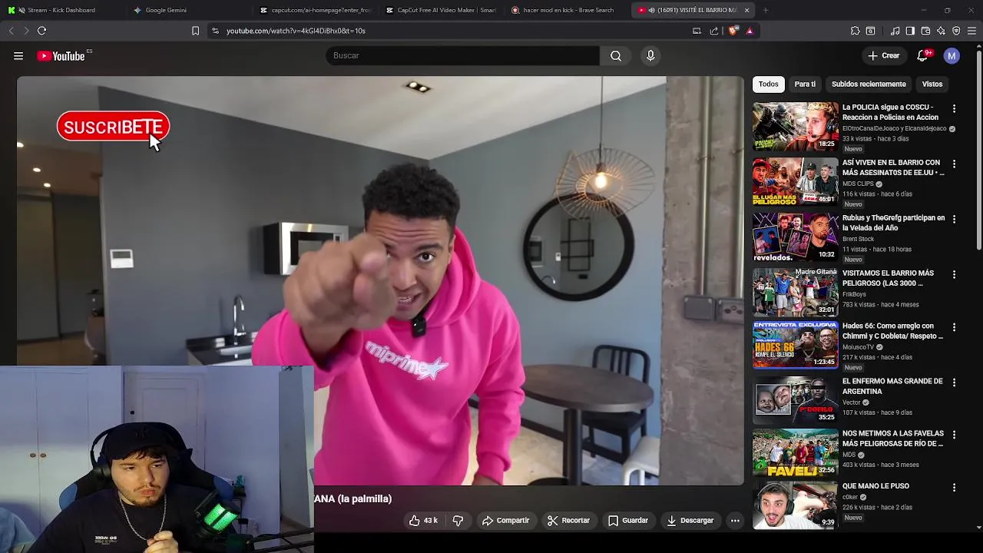
Task: Go back in browser history
Action: [11, 31]
